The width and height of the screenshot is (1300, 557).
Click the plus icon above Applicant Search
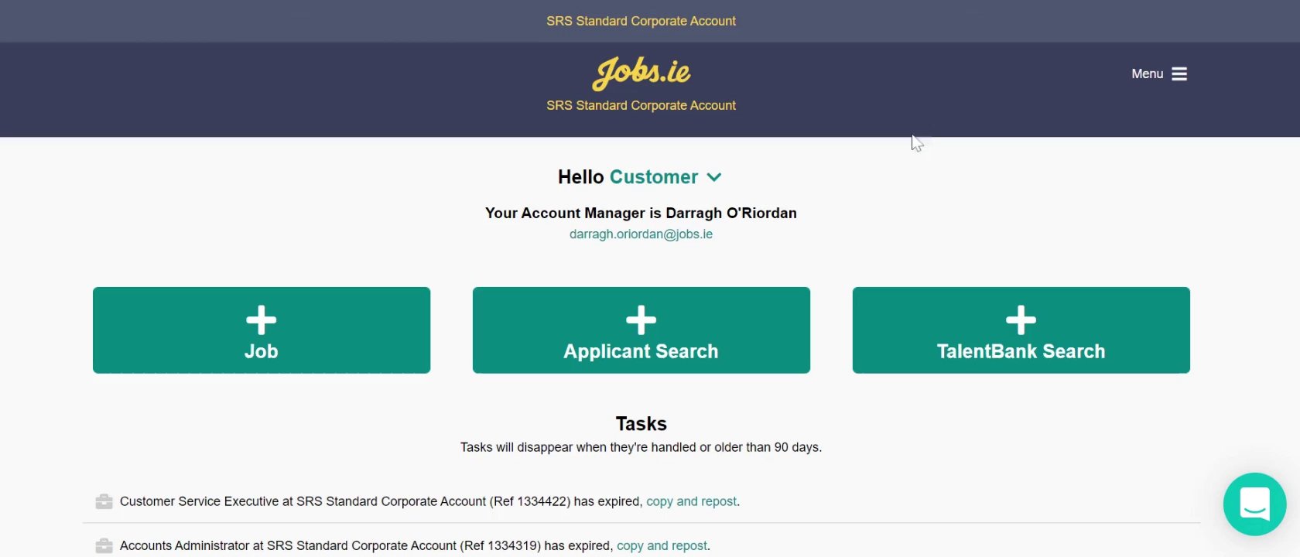click(x=641, y=320)
